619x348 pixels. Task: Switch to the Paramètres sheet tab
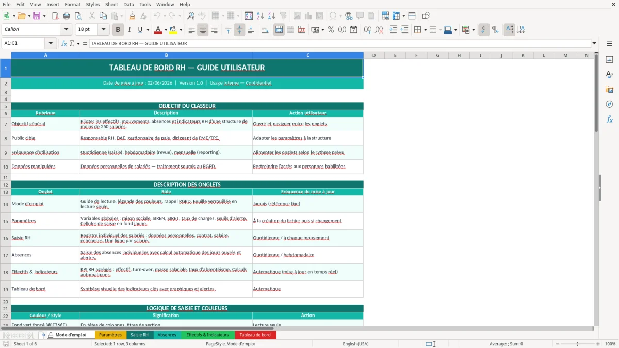pos(110,335)
